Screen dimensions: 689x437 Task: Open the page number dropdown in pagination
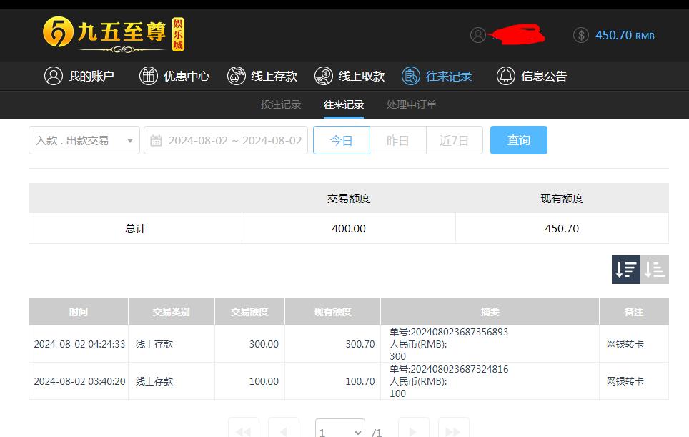339,430
